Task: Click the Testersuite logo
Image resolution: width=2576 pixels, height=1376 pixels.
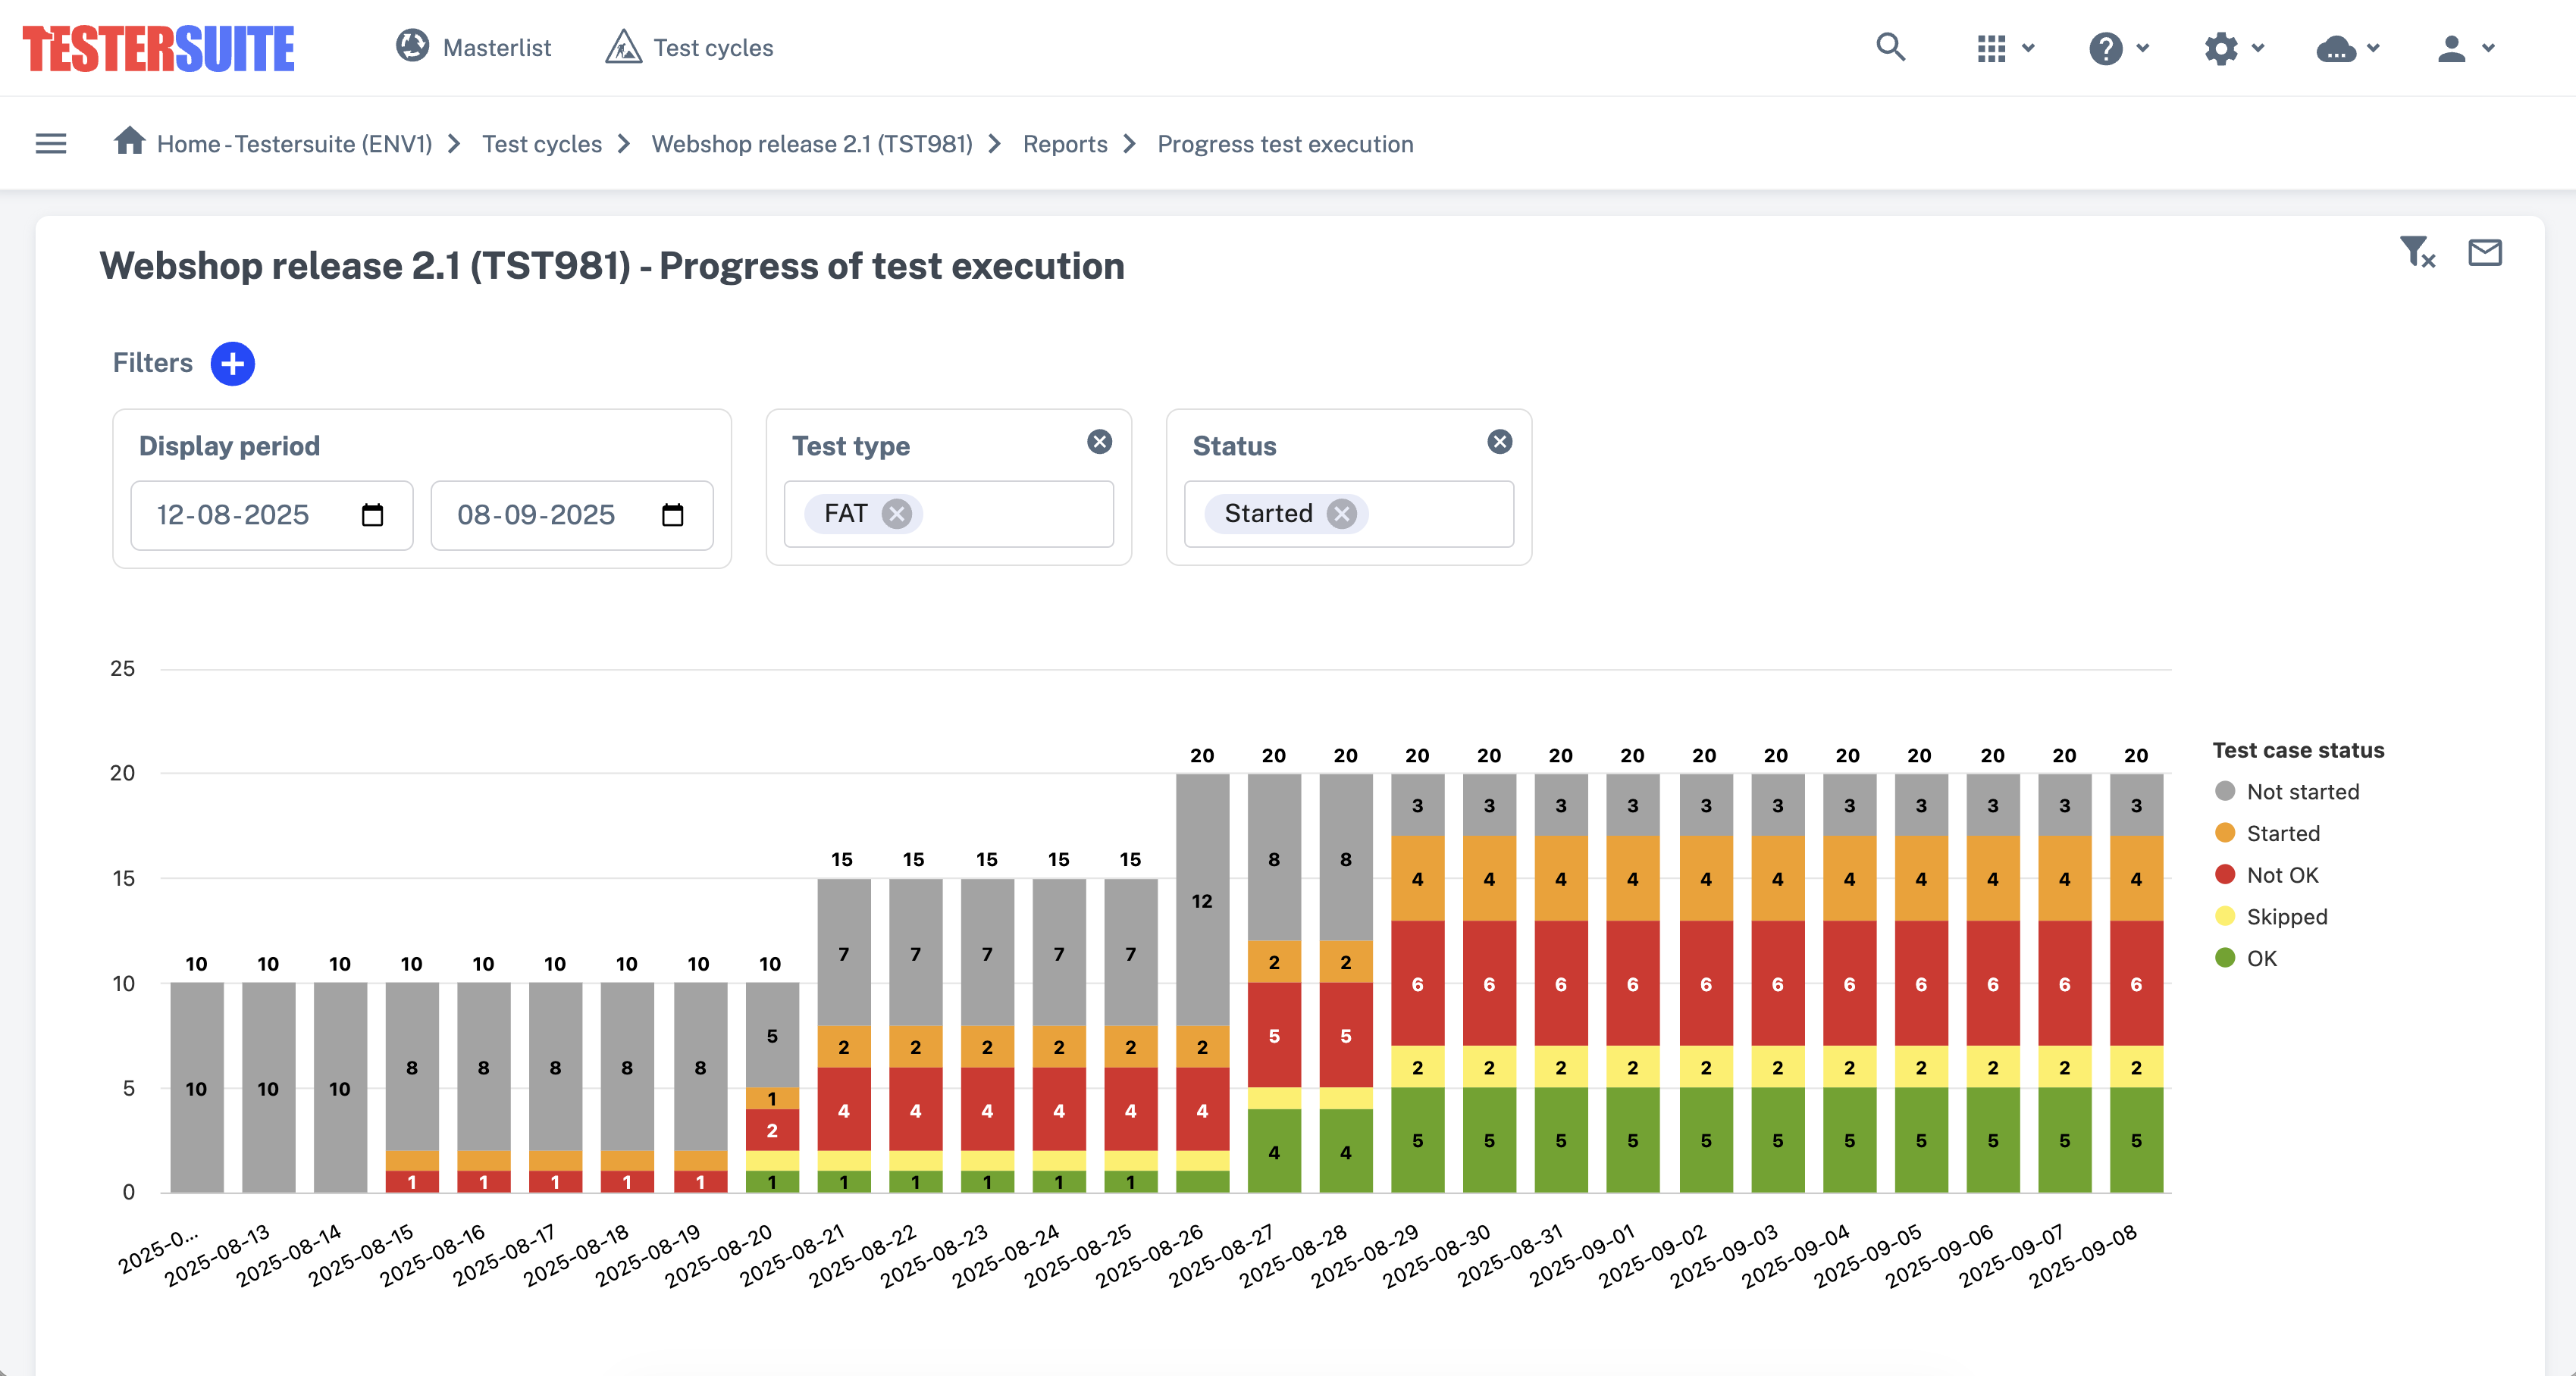Action: (x=159, y=48)
